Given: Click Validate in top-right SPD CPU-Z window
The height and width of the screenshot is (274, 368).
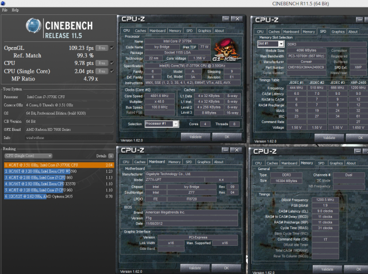Looking at the screenshot, I should point(329,138).
